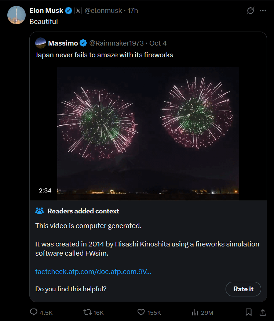Click the Grok icon on the post
The width and height of the screenshot is (274, 321).
(x=251, y=11)
